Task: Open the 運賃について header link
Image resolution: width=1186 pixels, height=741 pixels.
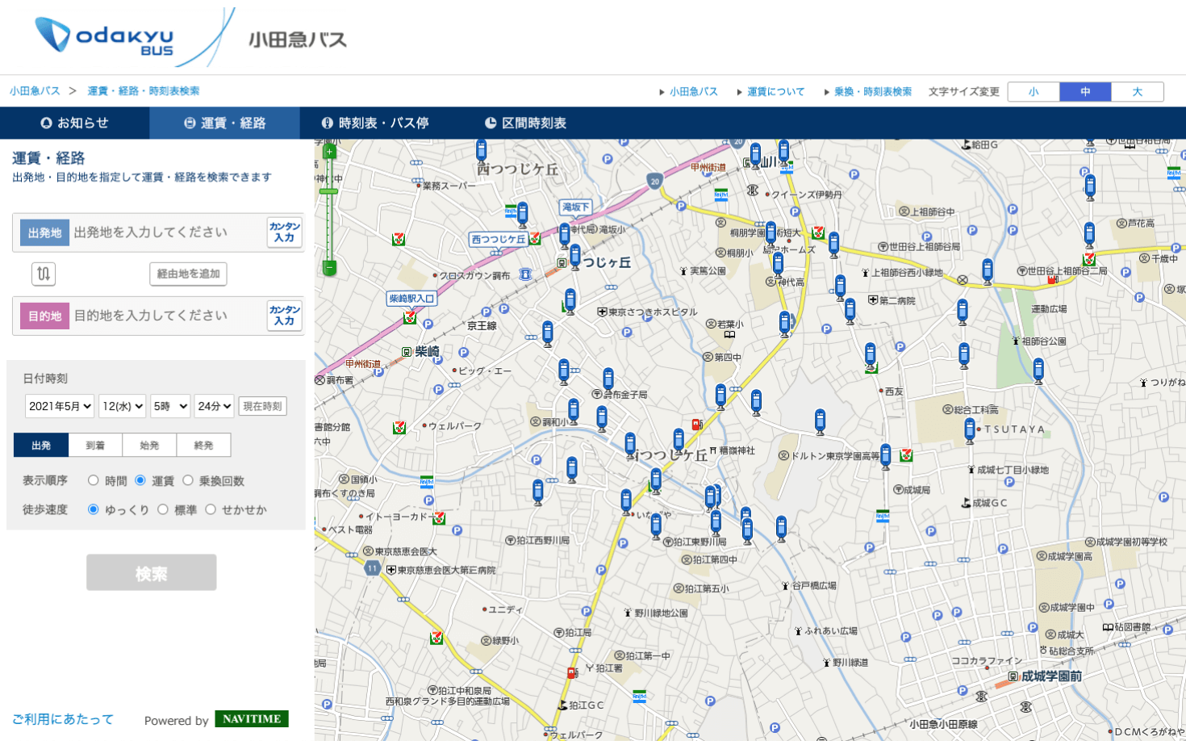Action: click(775, 92)
